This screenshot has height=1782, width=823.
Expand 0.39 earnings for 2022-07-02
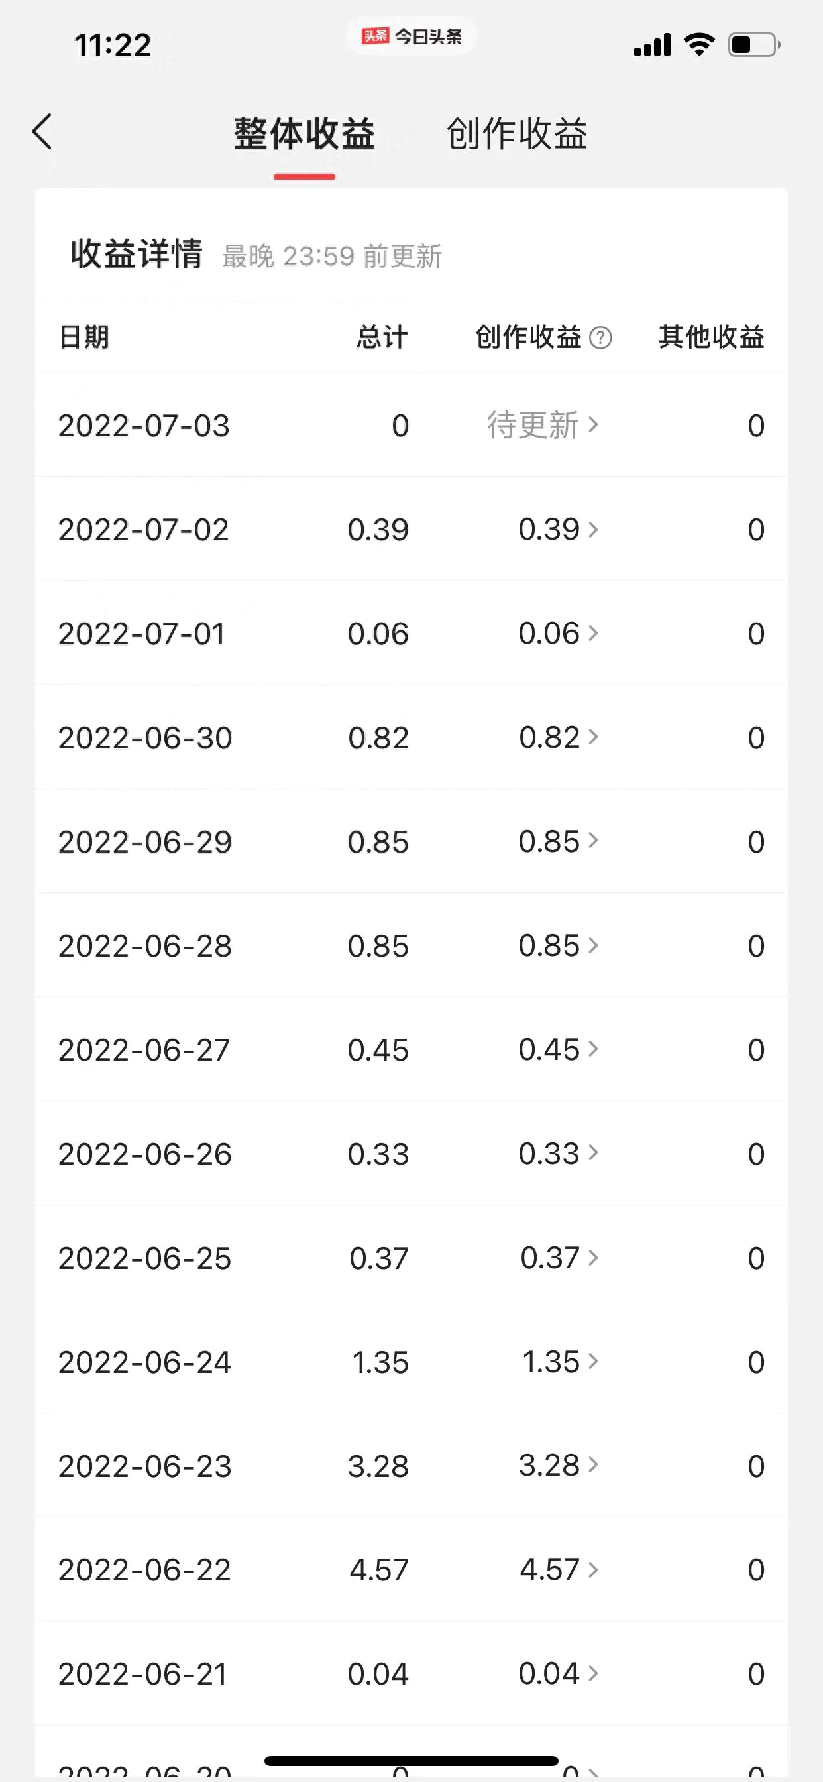point(558,529)
